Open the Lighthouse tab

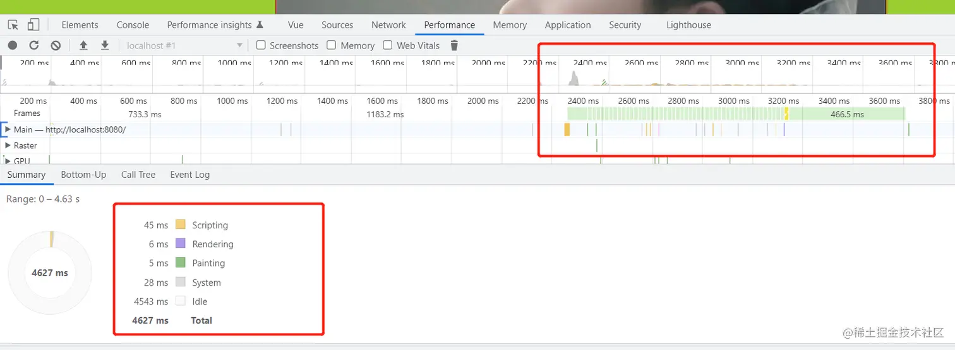tap(688, 25)
